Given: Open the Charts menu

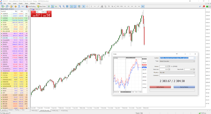Looking at the screenshot, I should coord(21,3).
